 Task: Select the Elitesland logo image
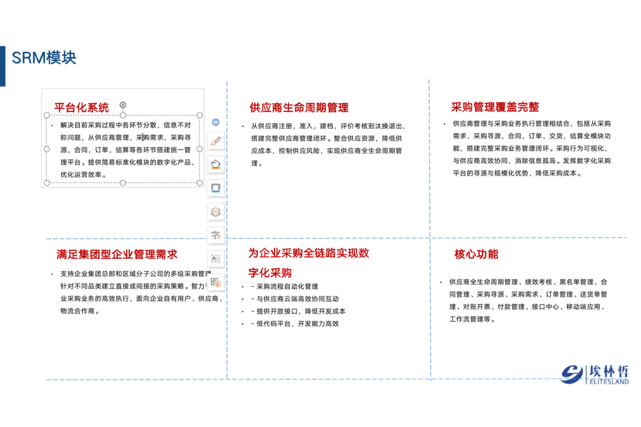click(x=595, y=374)
